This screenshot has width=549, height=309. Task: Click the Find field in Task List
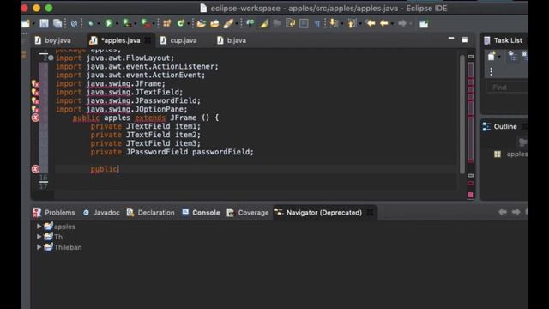pyautogui.click(x=507, y=88)
